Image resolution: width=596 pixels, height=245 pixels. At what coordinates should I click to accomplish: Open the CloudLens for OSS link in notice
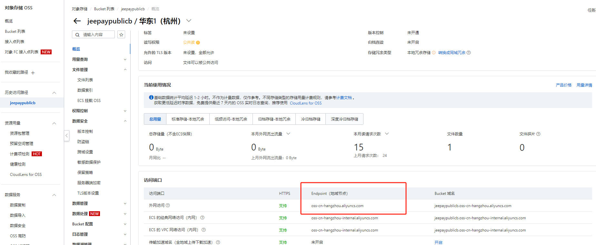pos(305,103)
